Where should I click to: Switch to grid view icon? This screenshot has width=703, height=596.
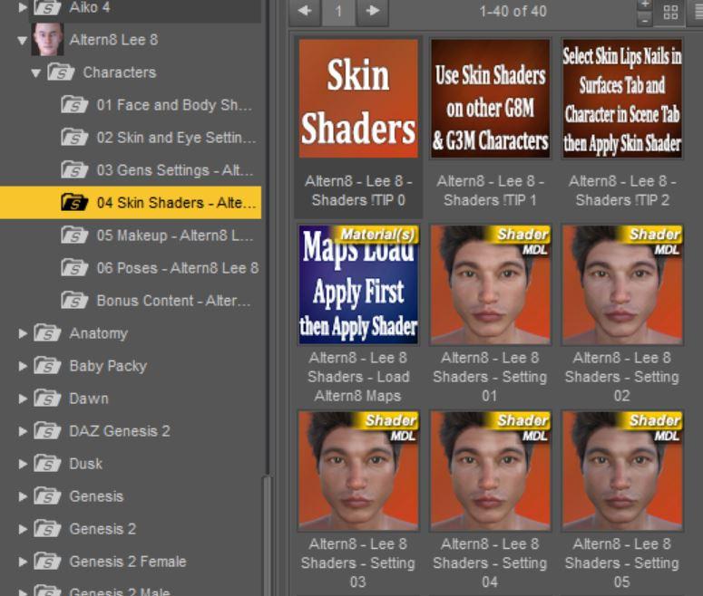pos(670,12)
